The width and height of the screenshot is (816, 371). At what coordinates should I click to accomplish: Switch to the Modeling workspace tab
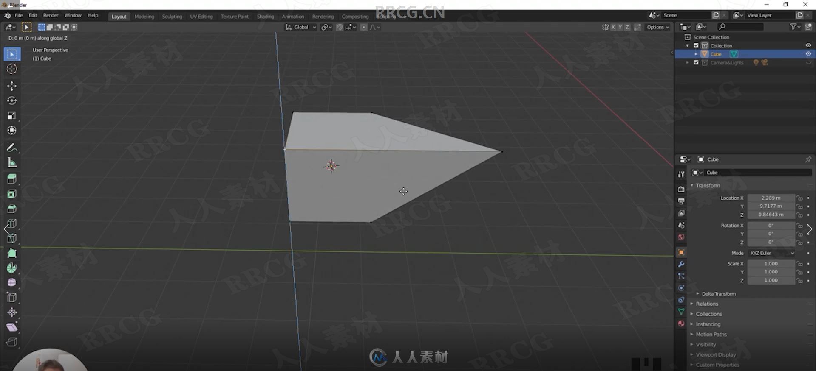144,17
